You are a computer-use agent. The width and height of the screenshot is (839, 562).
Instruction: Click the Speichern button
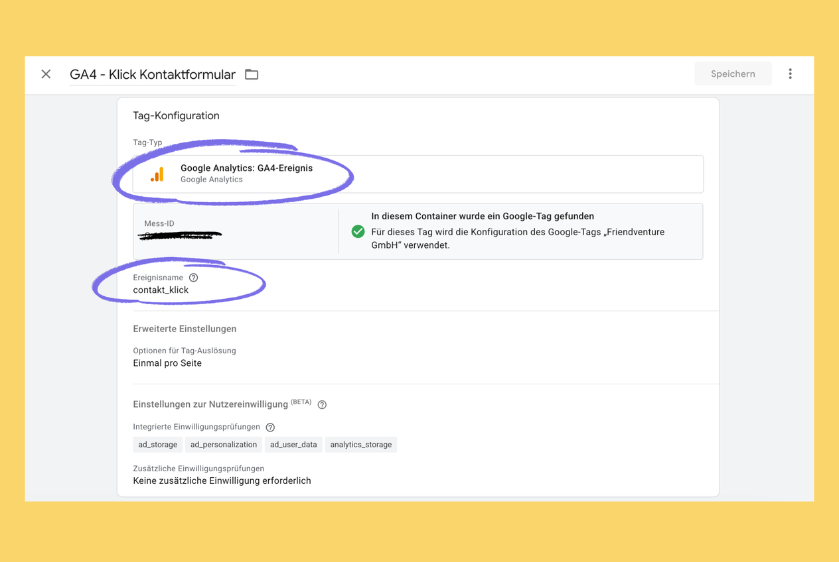(733, 74)
